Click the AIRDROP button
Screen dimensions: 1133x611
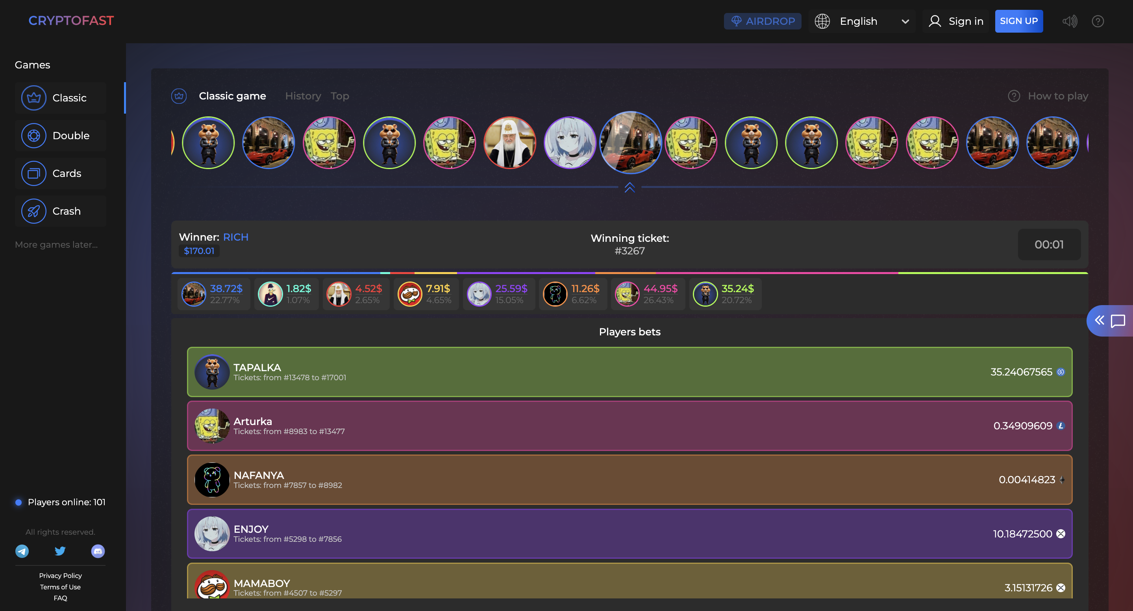(762, 21)
